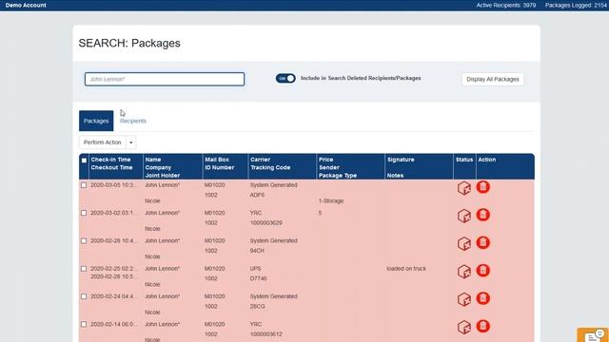Viewport: 609px width, 342px height.
Task: Check the select-all checkbox in table header
Action: [84, 161]
